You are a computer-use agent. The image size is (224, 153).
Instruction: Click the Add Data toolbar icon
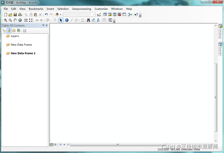[57, 15]
